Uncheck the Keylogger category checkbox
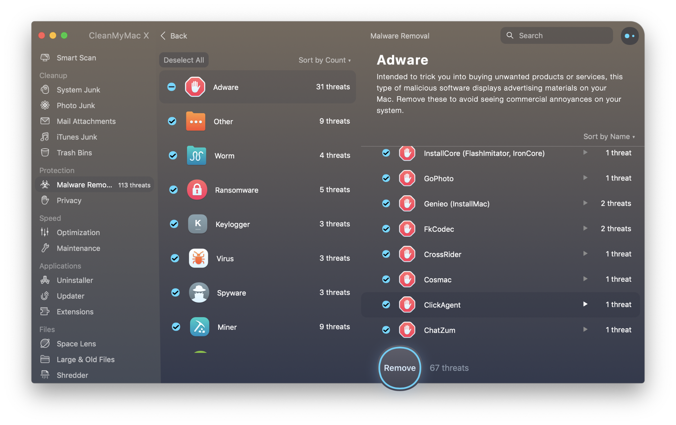676x425 pixels. tap(174, 224)
